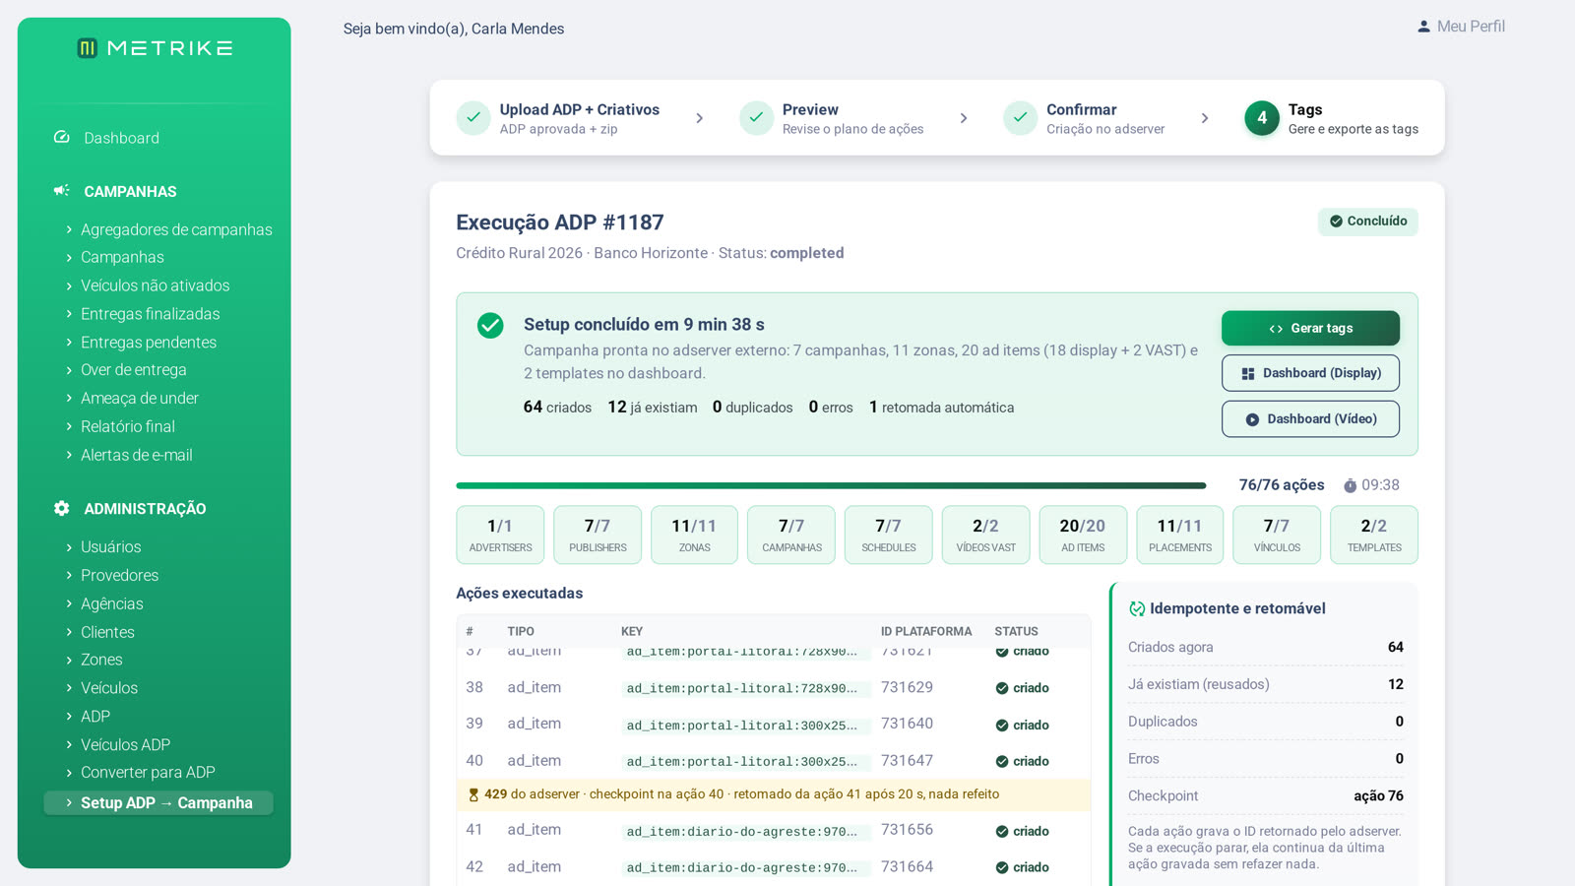The width and height of the screenshot is (1575, 886).
Task: Open Entregas finalizadas menu item
Action: [150, 314]
